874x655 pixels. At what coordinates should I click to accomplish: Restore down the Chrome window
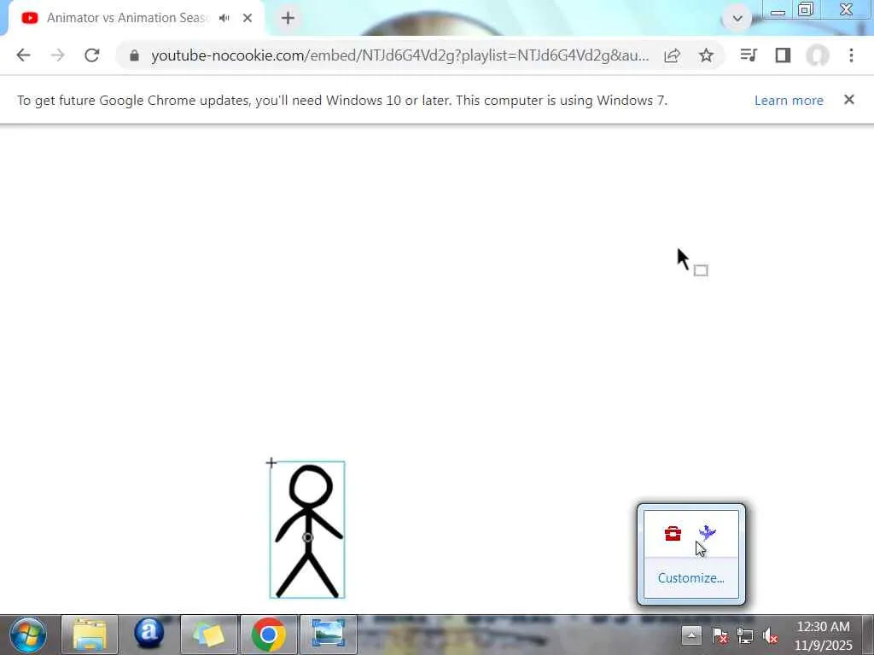pos(806,10)
